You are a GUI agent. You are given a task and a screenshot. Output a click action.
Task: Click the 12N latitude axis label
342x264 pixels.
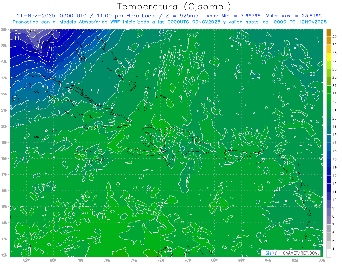click(x=4, y=255)
